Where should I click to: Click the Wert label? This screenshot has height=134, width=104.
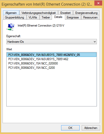(x=9, y=49)
